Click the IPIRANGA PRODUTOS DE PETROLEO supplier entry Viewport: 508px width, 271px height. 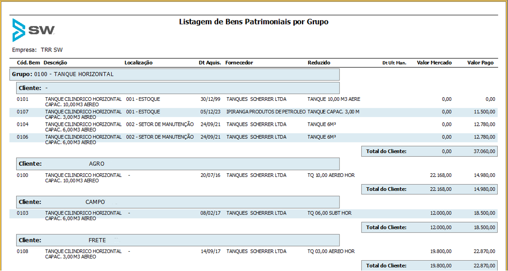[x=266, y=112]
